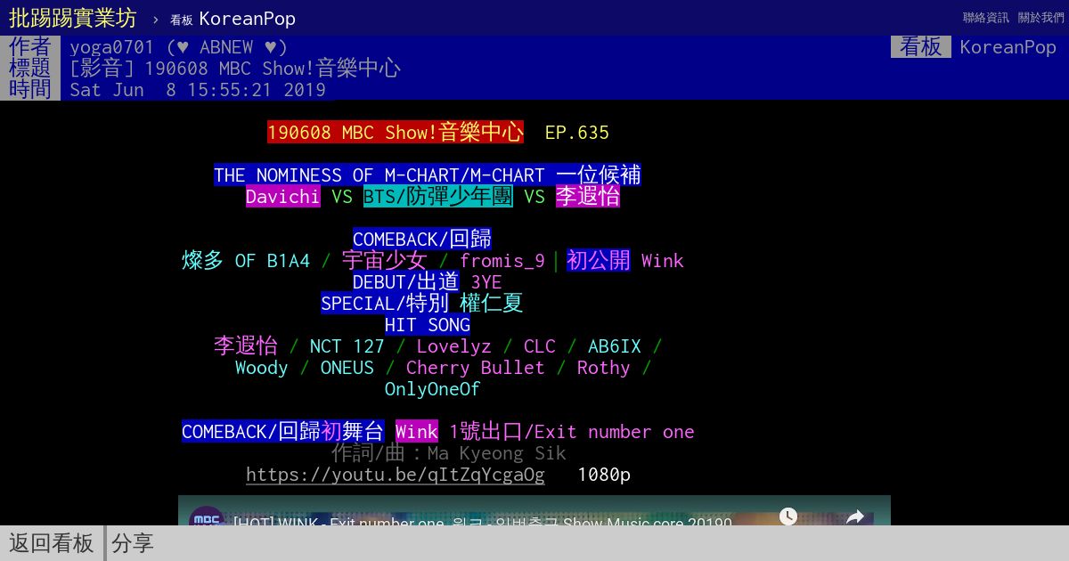Click the 返回看板 button
This screenshot has width=1069, height=561.
[52, 543]
